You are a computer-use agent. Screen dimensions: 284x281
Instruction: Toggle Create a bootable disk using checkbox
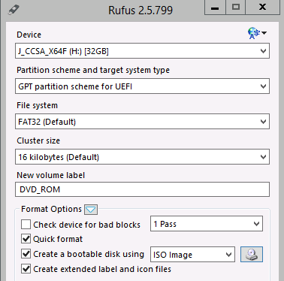pos(26,254)
